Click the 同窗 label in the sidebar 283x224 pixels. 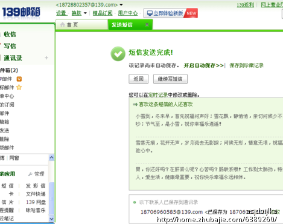(x=14, y=158)
